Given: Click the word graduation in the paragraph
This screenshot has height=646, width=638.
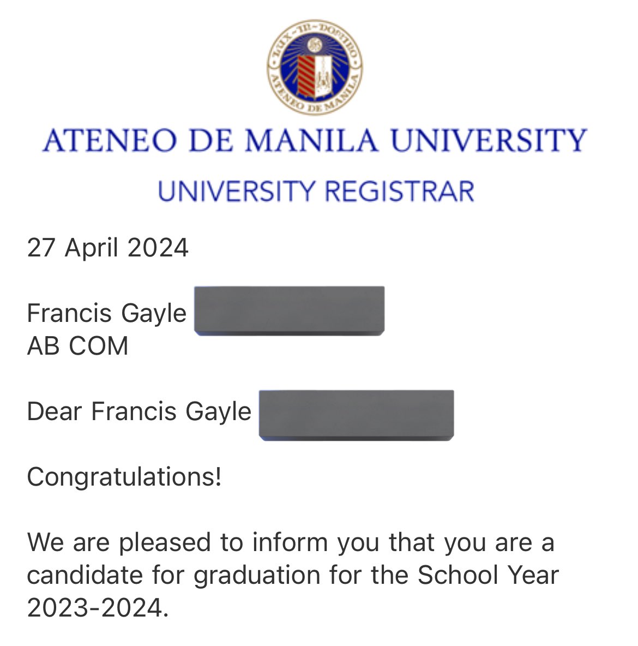Looking at the screenshot, I should (x=257, y=576).
